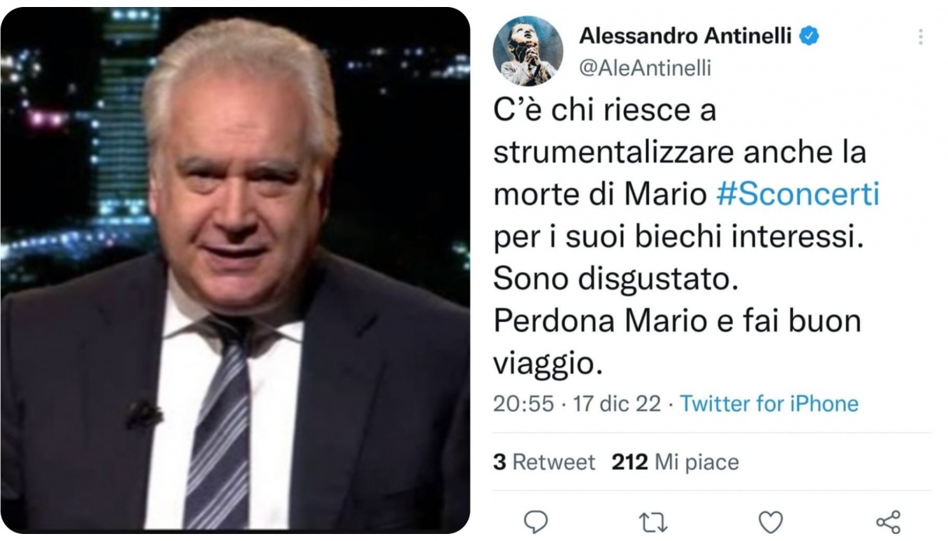Viewport: 948px width, 541px height.
Task: Click the 20:55 timestamp
Action: [x=523, y=404]
